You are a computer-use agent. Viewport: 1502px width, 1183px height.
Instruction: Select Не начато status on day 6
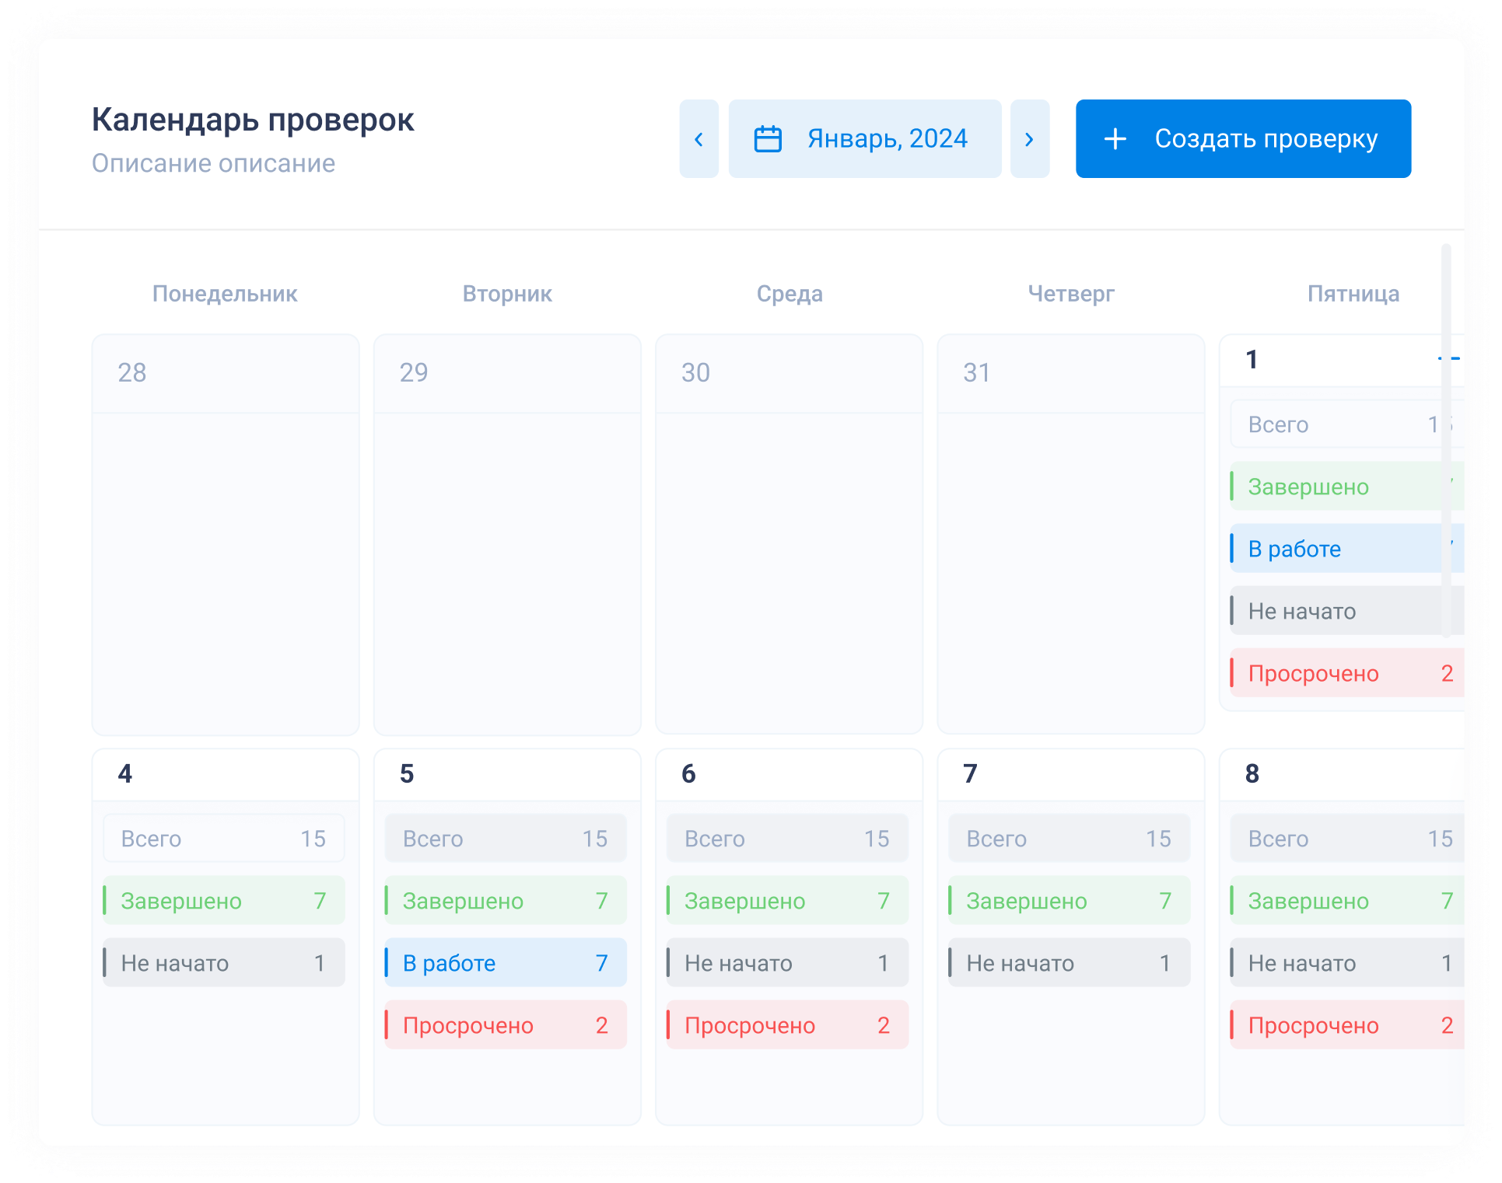(787, 963)
